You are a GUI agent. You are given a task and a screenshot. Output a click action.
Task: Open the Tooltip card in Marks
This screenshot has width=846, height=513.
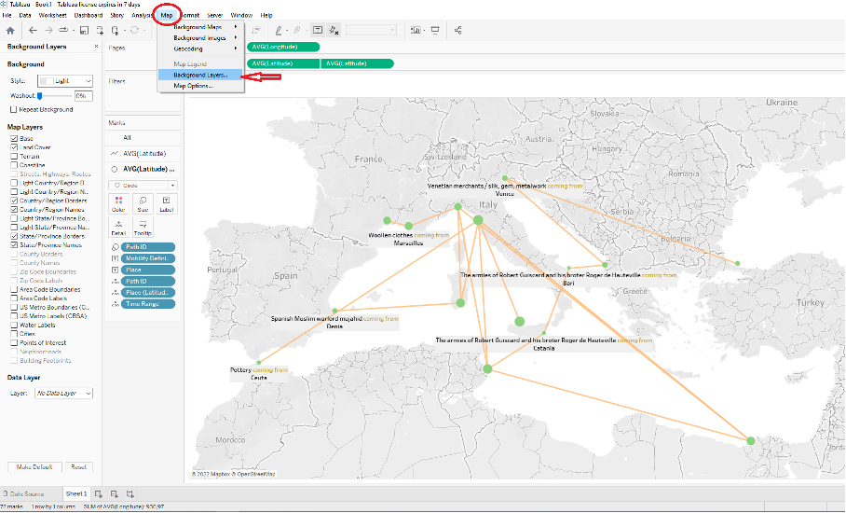pos(143,228)
